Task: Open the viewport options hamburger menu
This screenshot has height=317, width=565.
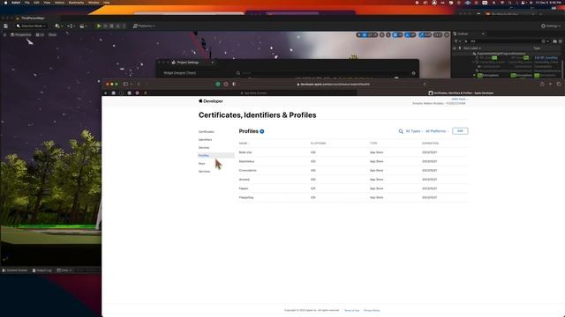Action: 4,35
